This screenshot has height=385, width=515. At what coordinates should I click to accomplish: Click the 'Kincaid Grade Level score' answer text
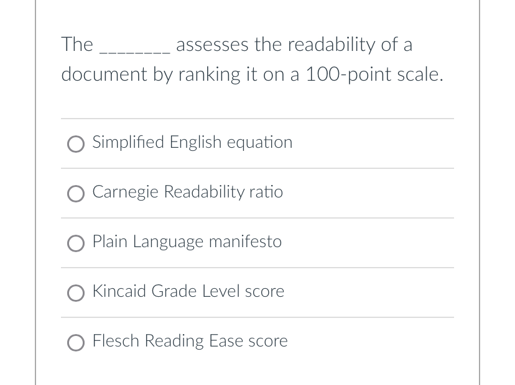188,292
